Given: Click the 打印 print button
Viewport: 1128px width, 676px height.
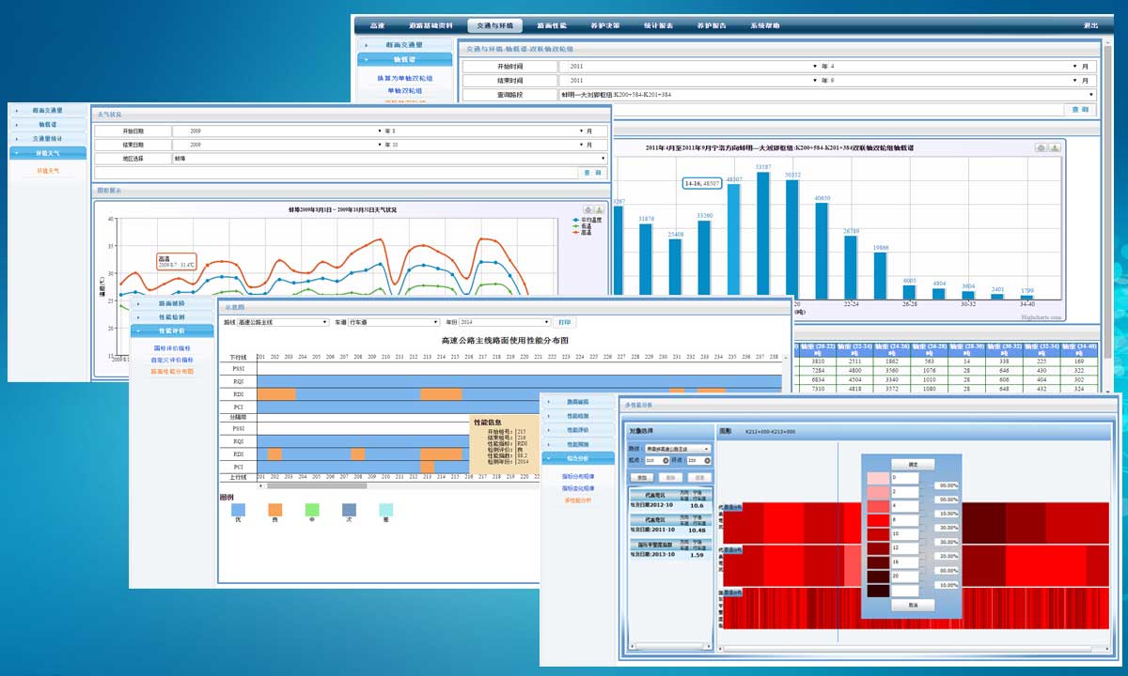Looking at the screenshot, I should (x=564, y=322).
